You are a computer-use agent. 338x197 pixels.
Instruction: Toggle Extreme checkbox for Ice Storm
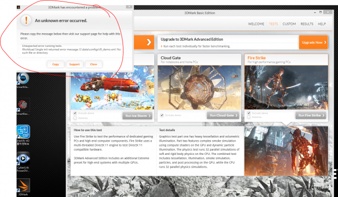[75, 118]
